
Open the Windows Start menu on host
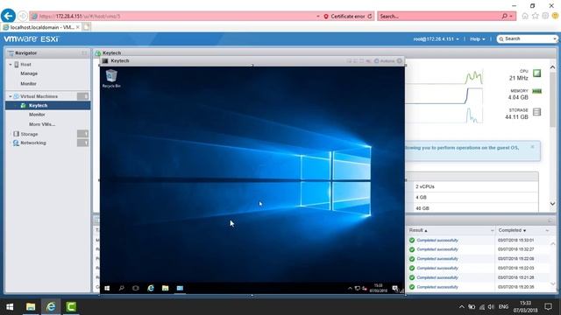click(x=10, y=306)
